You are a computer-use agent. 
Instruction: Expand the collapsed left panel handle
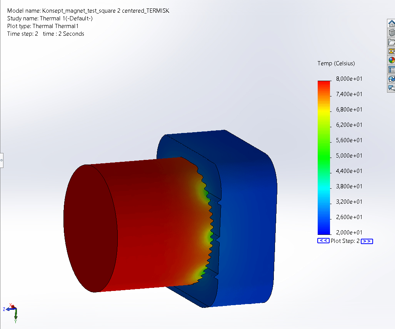(x=2, y=160)
